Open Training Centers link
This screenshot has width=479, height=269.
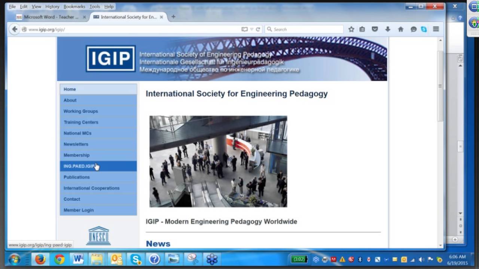tap(98, 122)
